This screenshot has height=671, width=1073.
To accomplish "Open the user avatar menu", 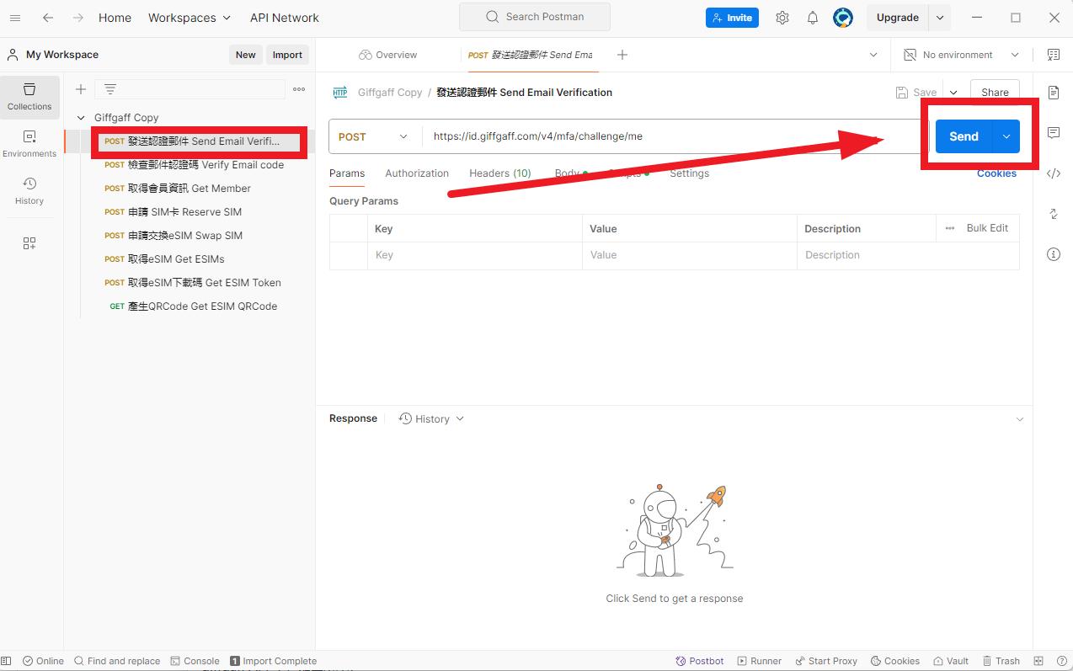I will [x=843, y=18].
